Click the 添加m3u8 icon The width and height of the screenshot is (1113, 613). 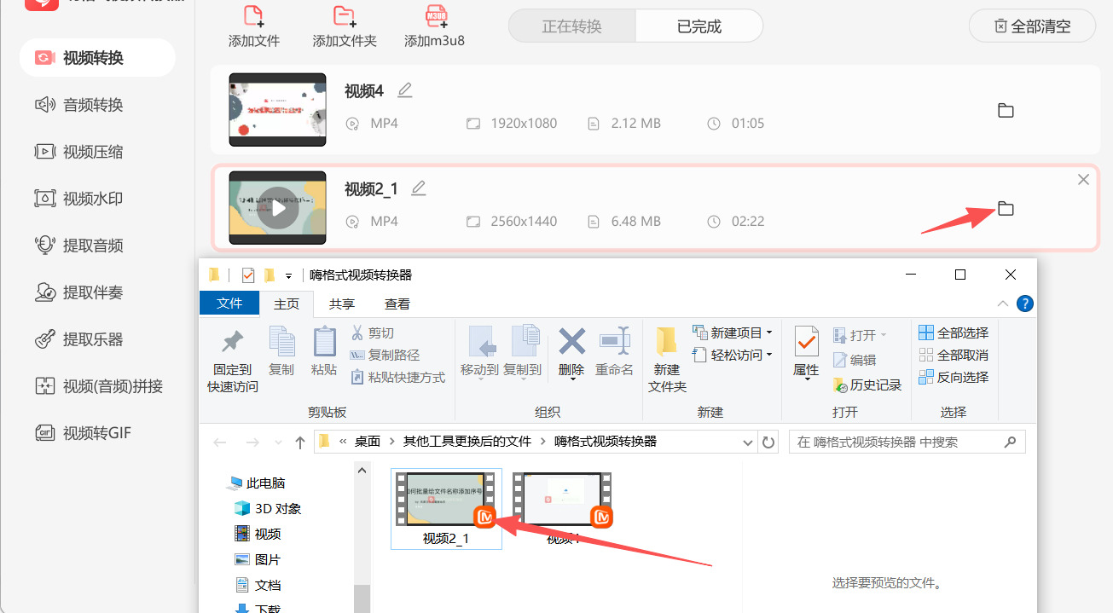[436, 16]
